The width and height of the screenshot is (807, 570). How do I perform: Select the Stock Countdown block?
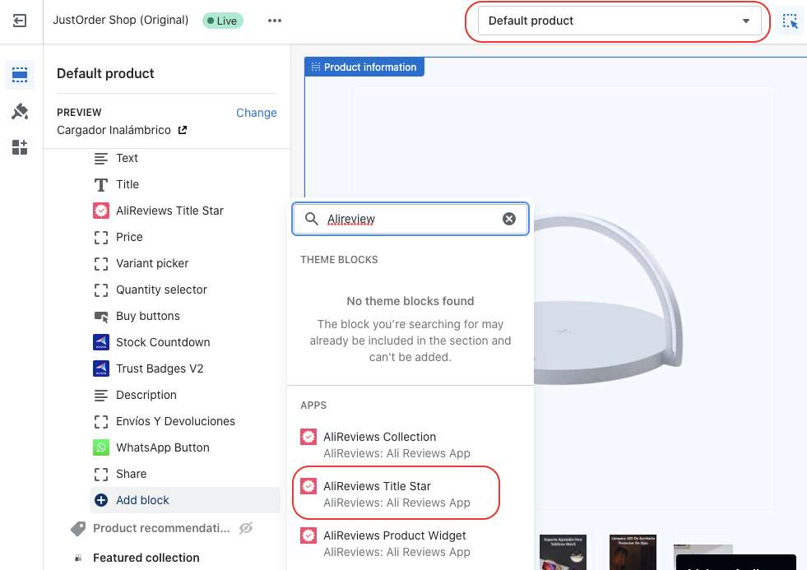[x=162, y=342]
